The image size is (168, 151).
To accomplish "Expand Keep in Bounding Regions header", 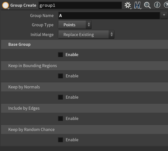I will (x=85, y=66).
